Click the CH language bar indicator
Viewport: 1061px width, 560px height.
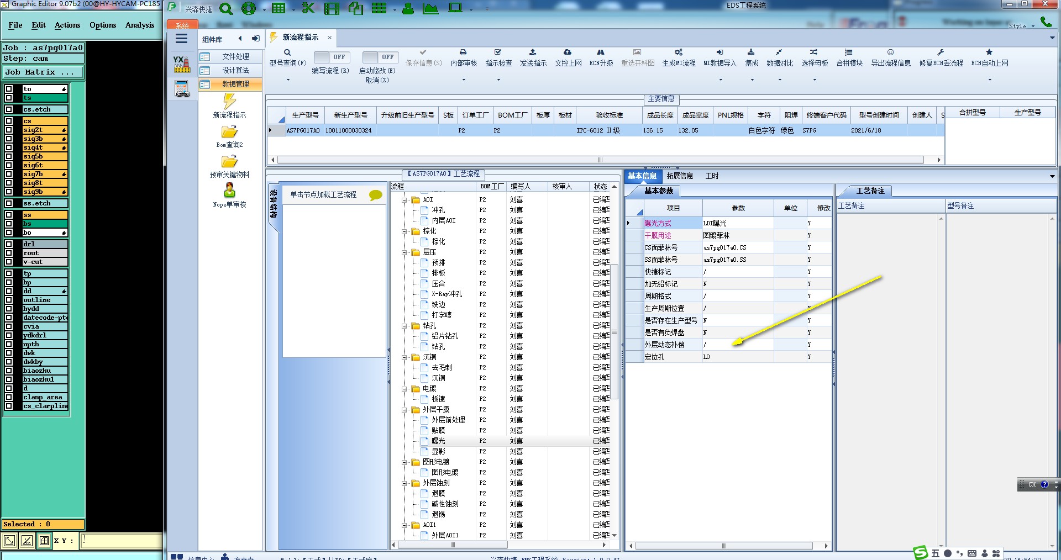point(1031,484)
